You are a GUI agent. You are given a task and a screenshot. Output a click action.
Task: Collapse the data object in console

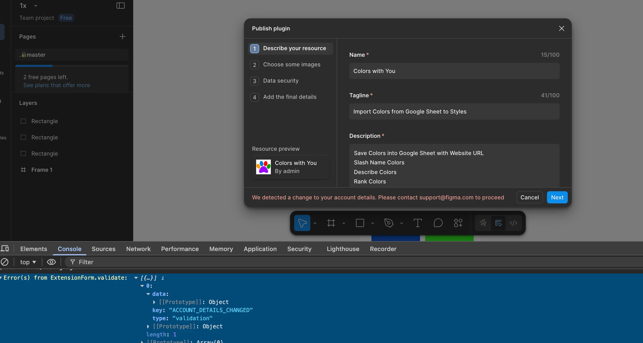pyautogui.click(x=148, y=294)
